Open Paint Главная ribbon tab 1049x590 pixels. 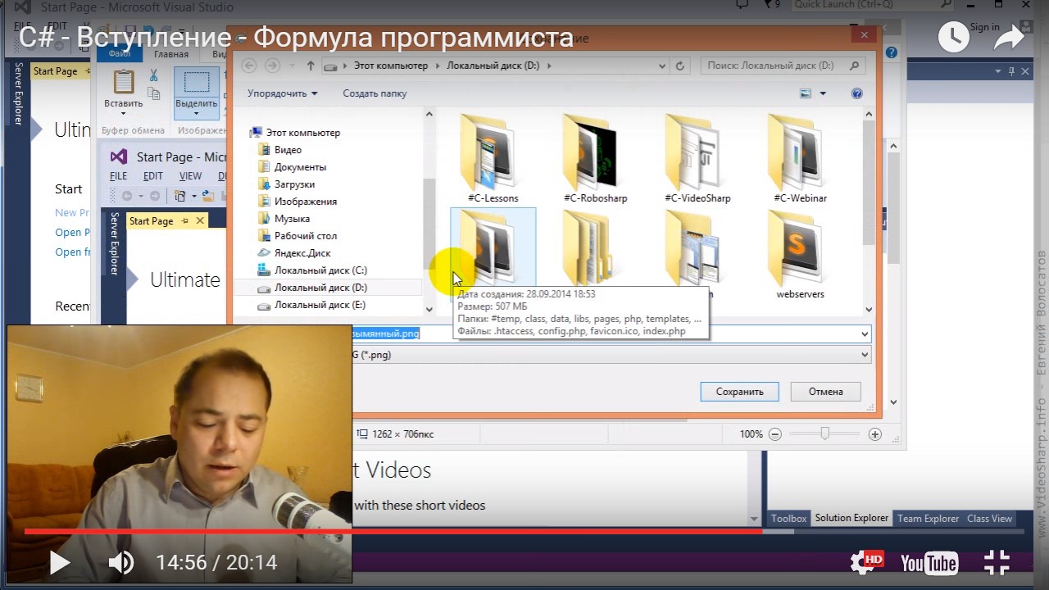[171, 54]
